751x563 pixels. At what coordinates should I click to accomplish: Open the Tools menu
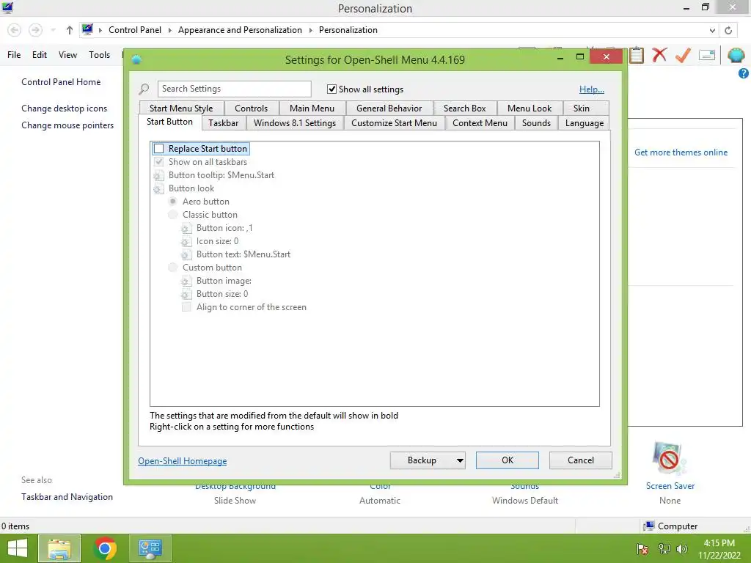click(x=99, y=55)
